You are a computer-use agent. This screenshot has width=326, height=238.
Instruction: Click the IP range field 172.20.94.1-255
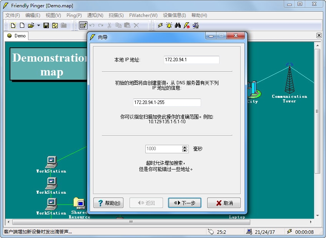167,102
